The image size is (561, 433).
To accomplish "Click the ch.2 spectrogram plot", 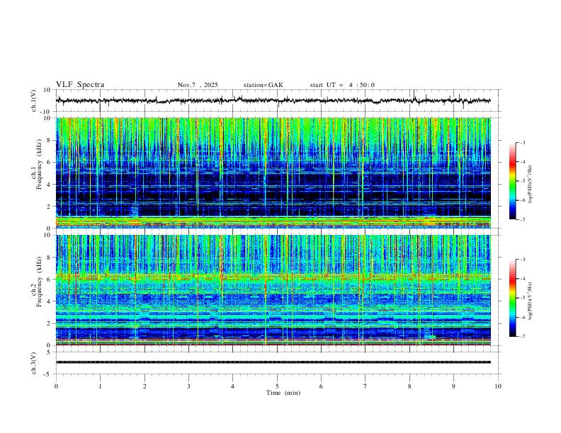I will click(x=273, y=290).
